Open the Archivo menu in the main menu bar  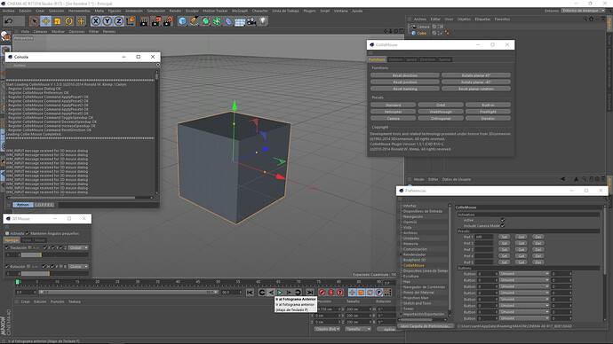[9, 11]
